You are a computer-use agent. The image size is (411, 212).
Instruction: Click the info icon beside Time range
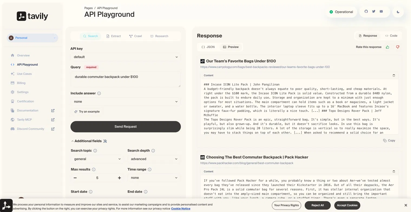pos(150,170)
